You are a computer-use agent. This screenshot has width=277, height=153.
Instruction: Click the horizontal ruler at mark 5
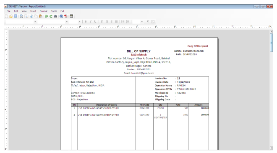(x=99, y=27)
